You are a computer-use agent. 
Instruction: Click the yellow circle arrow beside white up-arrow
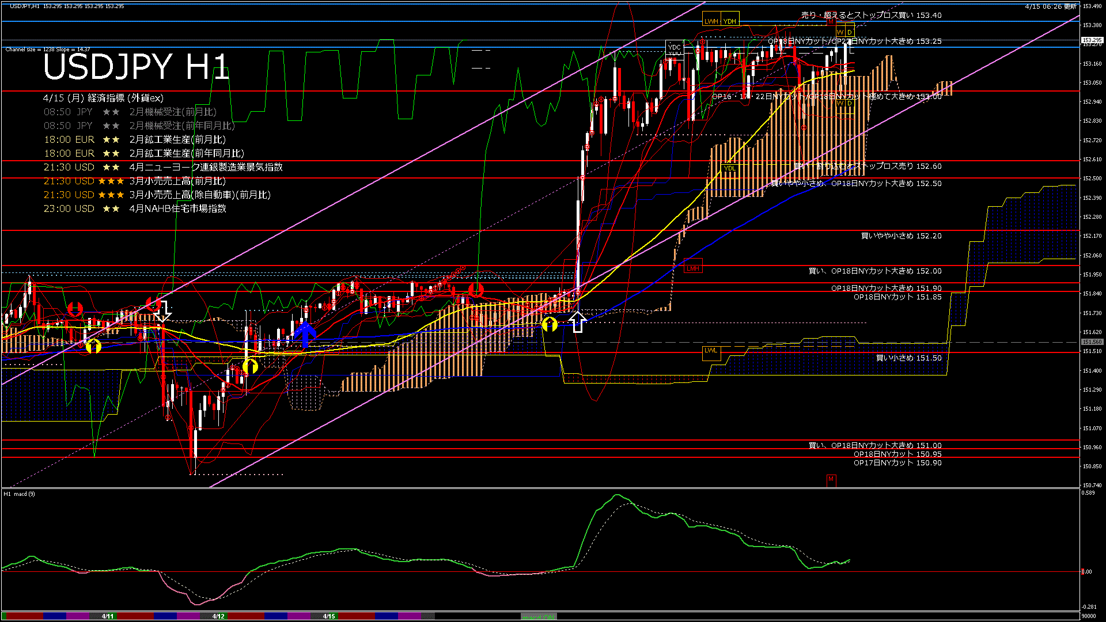(550, 324)
